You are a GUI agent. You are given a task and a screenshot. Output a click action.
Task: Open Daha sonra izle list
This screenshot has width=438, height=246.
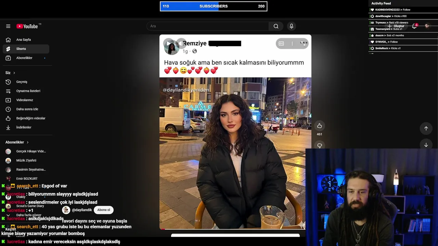pos(26,109)
